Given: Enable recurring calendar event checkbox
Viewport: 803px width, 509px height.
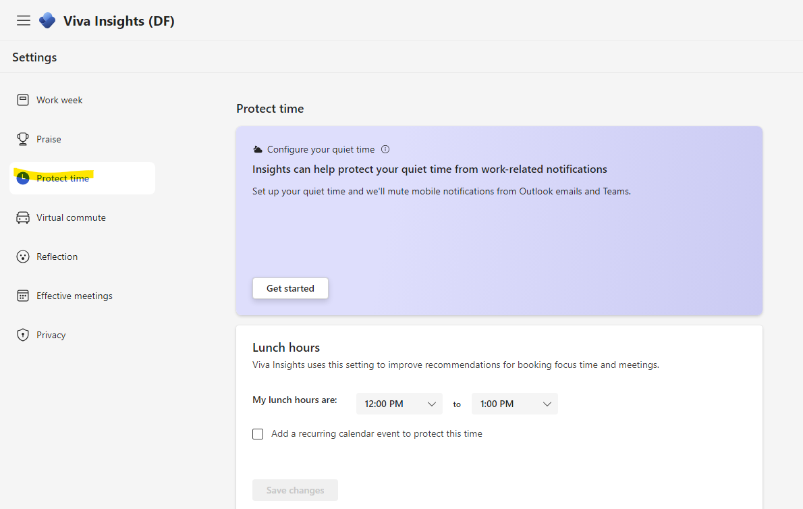Looking at the screenshot, I should tap(258, 434).
